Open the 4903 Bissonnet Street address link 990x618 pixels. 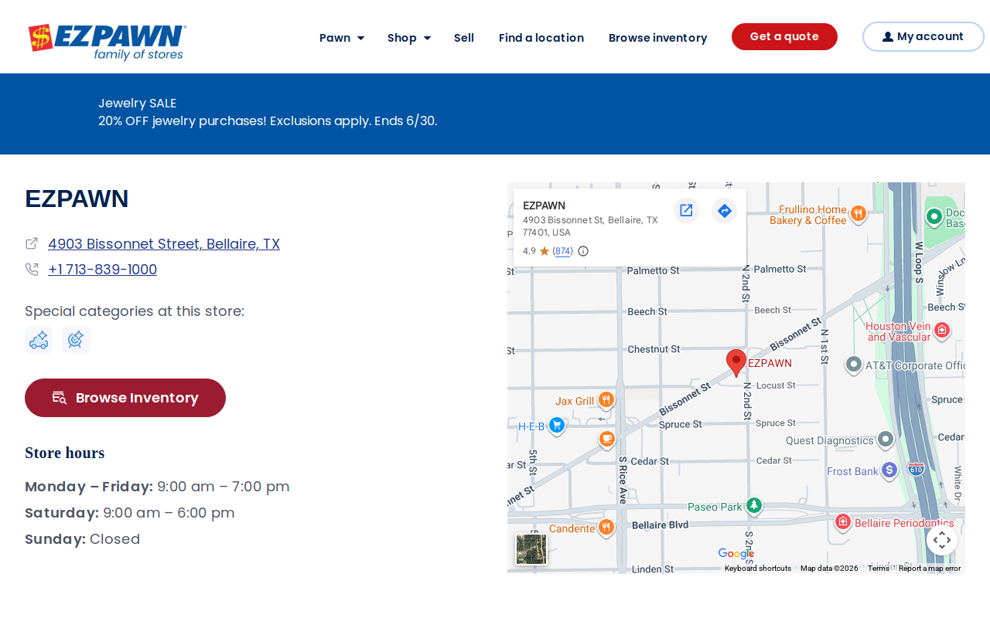click(x=164, y=244)
